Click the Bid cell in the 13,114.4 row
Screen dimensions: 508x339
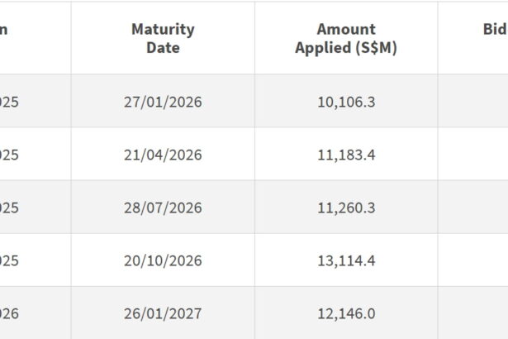474,260
